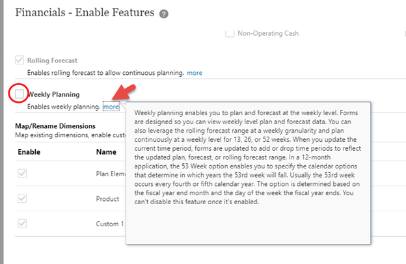Select the Product dimension name
406x264 pixels.
tap(109, 198)
